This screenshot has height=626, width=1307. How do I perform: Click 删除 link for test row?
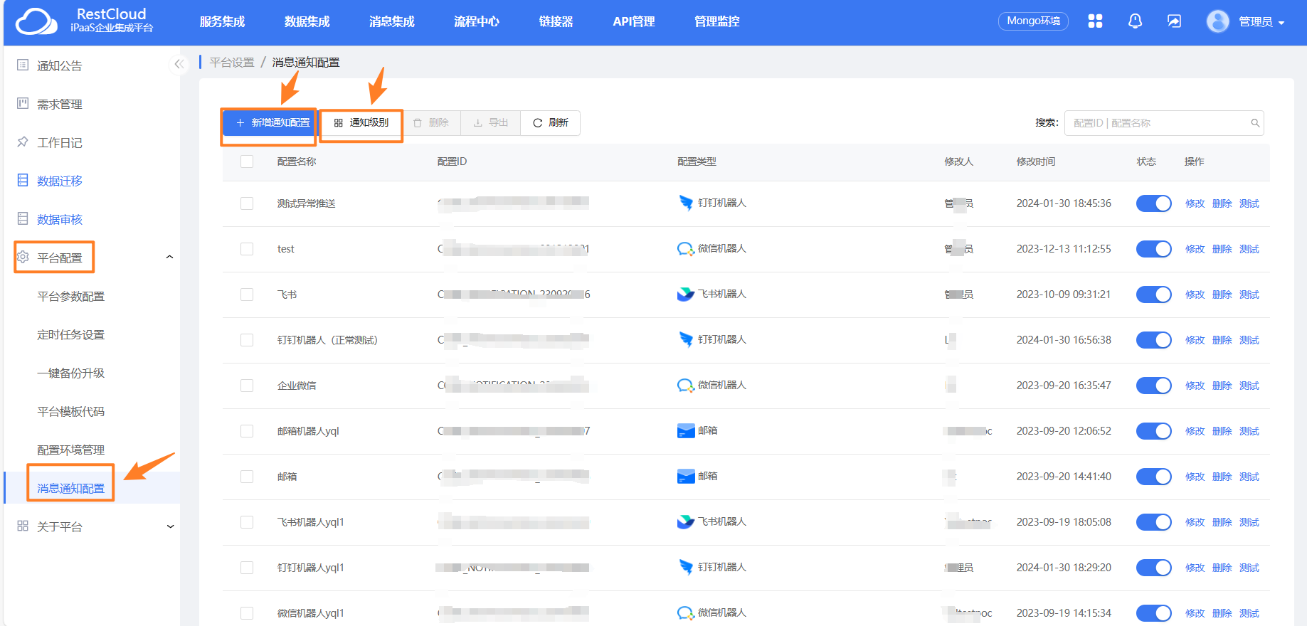tap(1222, 249)
